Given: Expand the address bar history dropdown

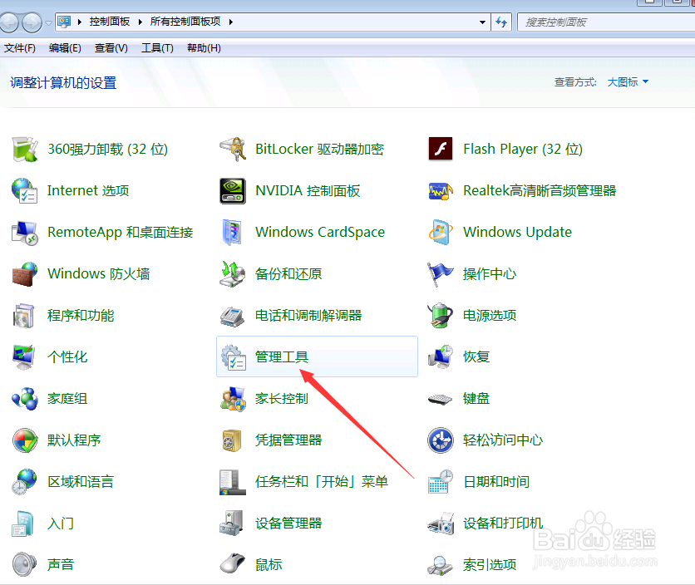Looking at the screenshot, I should [482, 22].
